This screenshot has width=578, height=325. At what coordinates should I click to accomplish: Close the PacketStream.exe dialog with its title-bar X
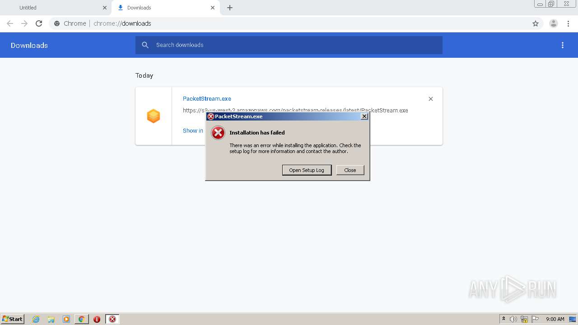tap(364, 116)
